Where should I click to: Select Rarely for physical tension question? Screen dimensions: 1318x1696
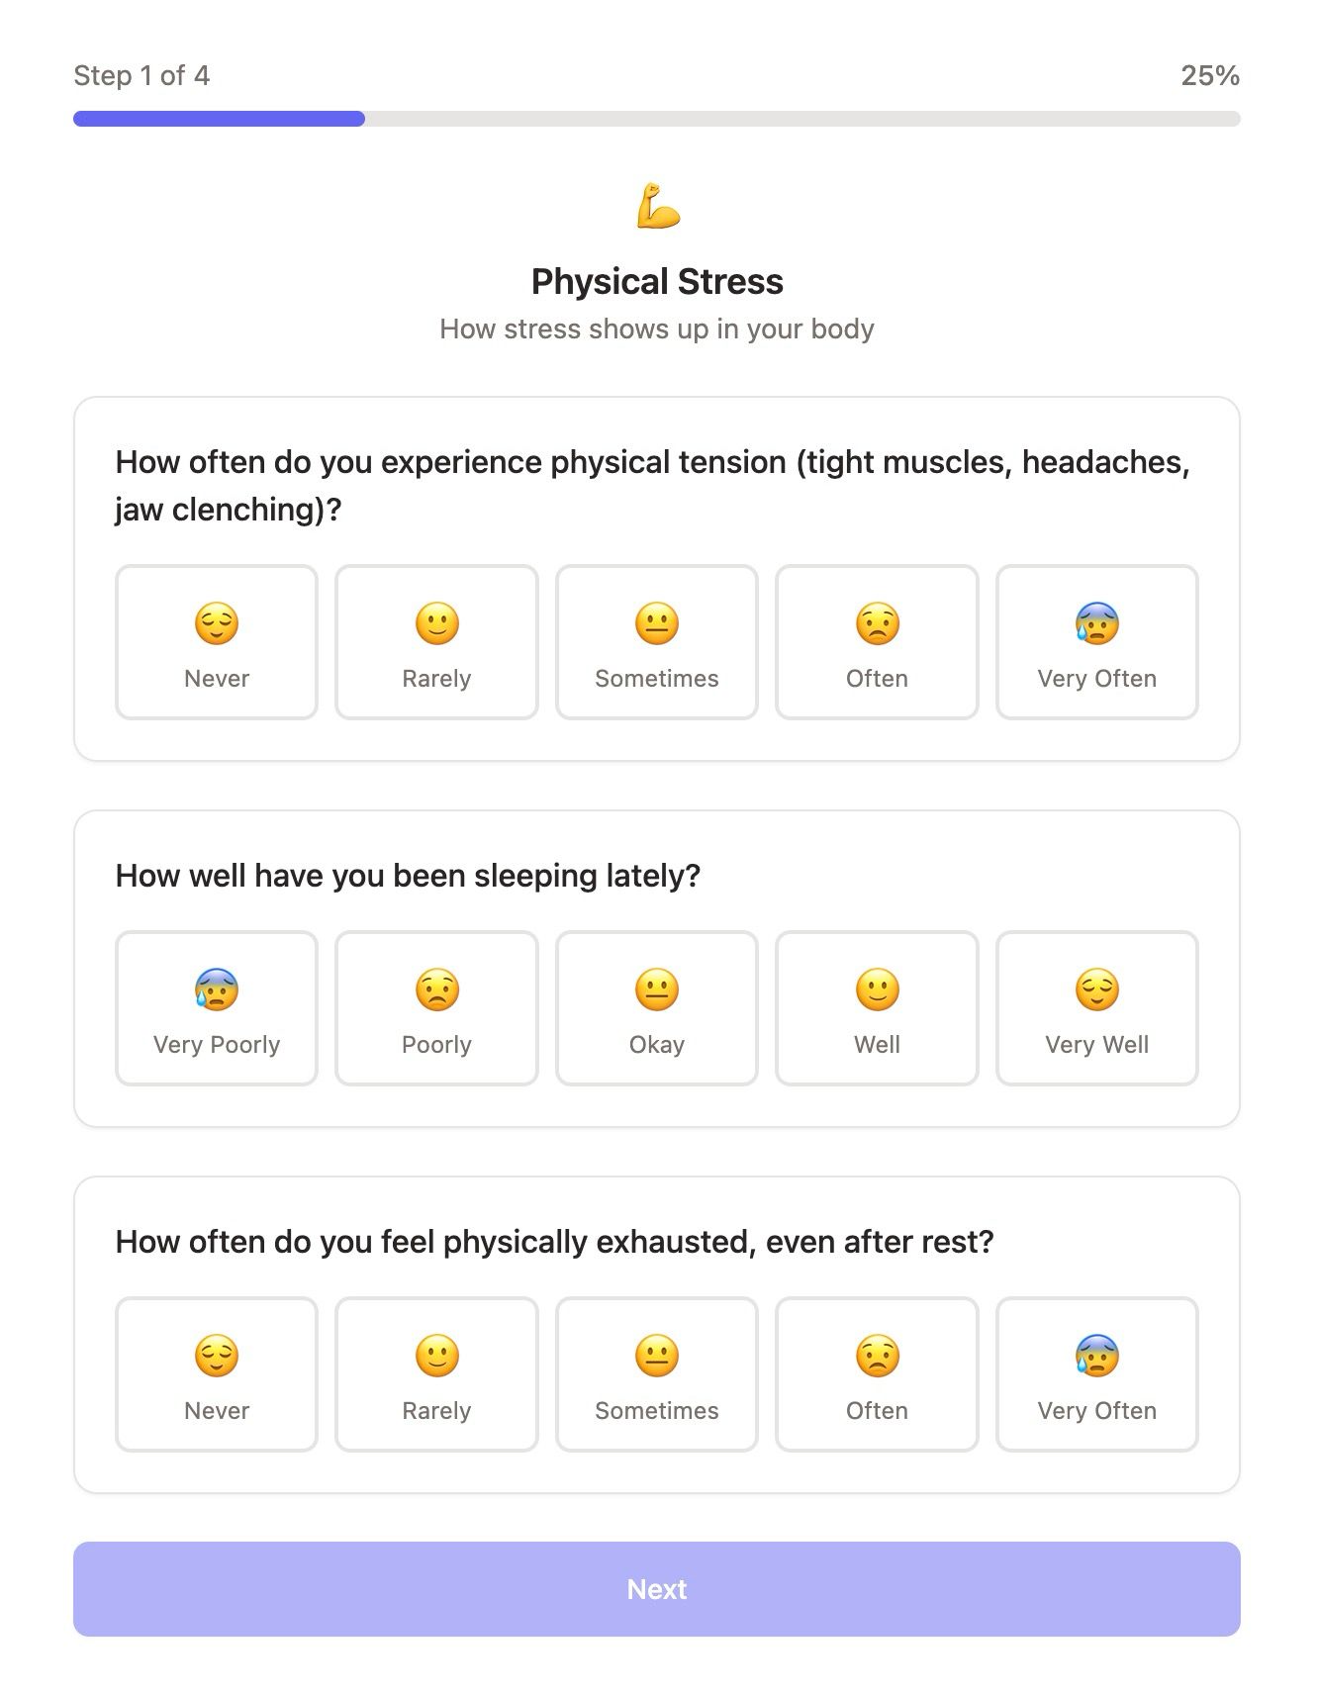pos(436,642)
